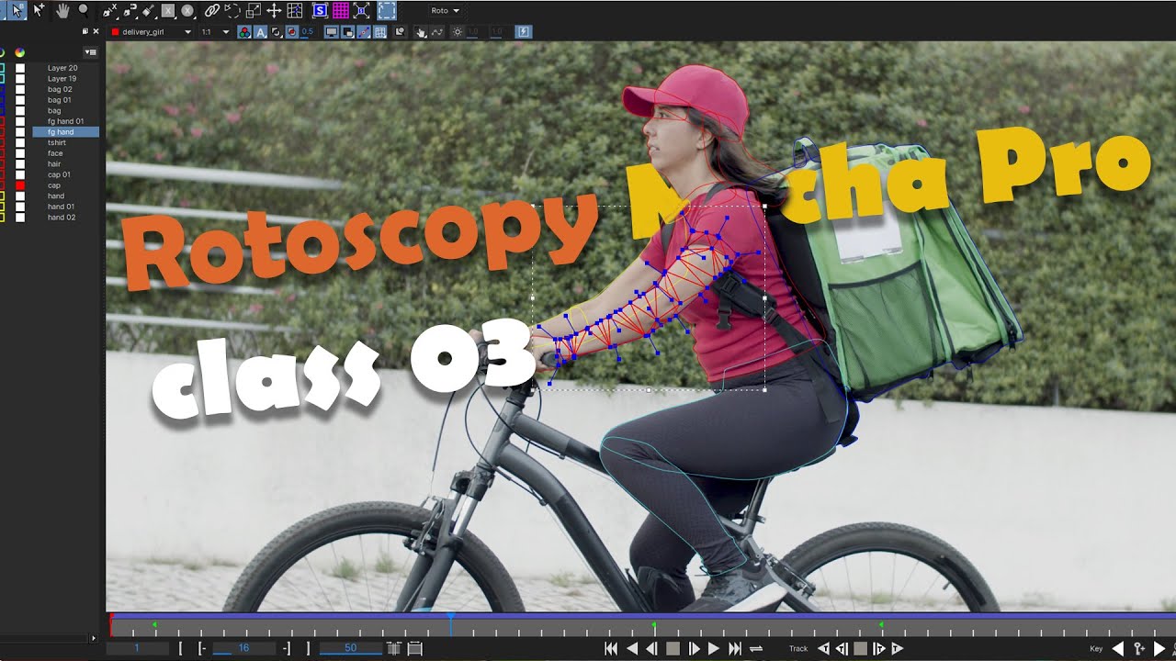Select the Add X-Spline to layer tool
This screenshot has height=661, width=1176.
coord(130,11)
